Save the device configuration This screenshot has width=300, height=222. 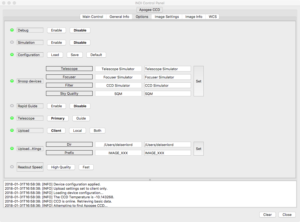coord(75,55)
